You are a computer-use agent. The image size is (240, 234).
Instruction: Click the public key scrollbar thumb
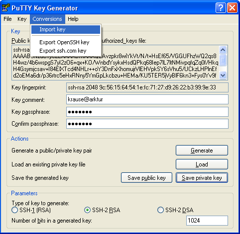223,60
